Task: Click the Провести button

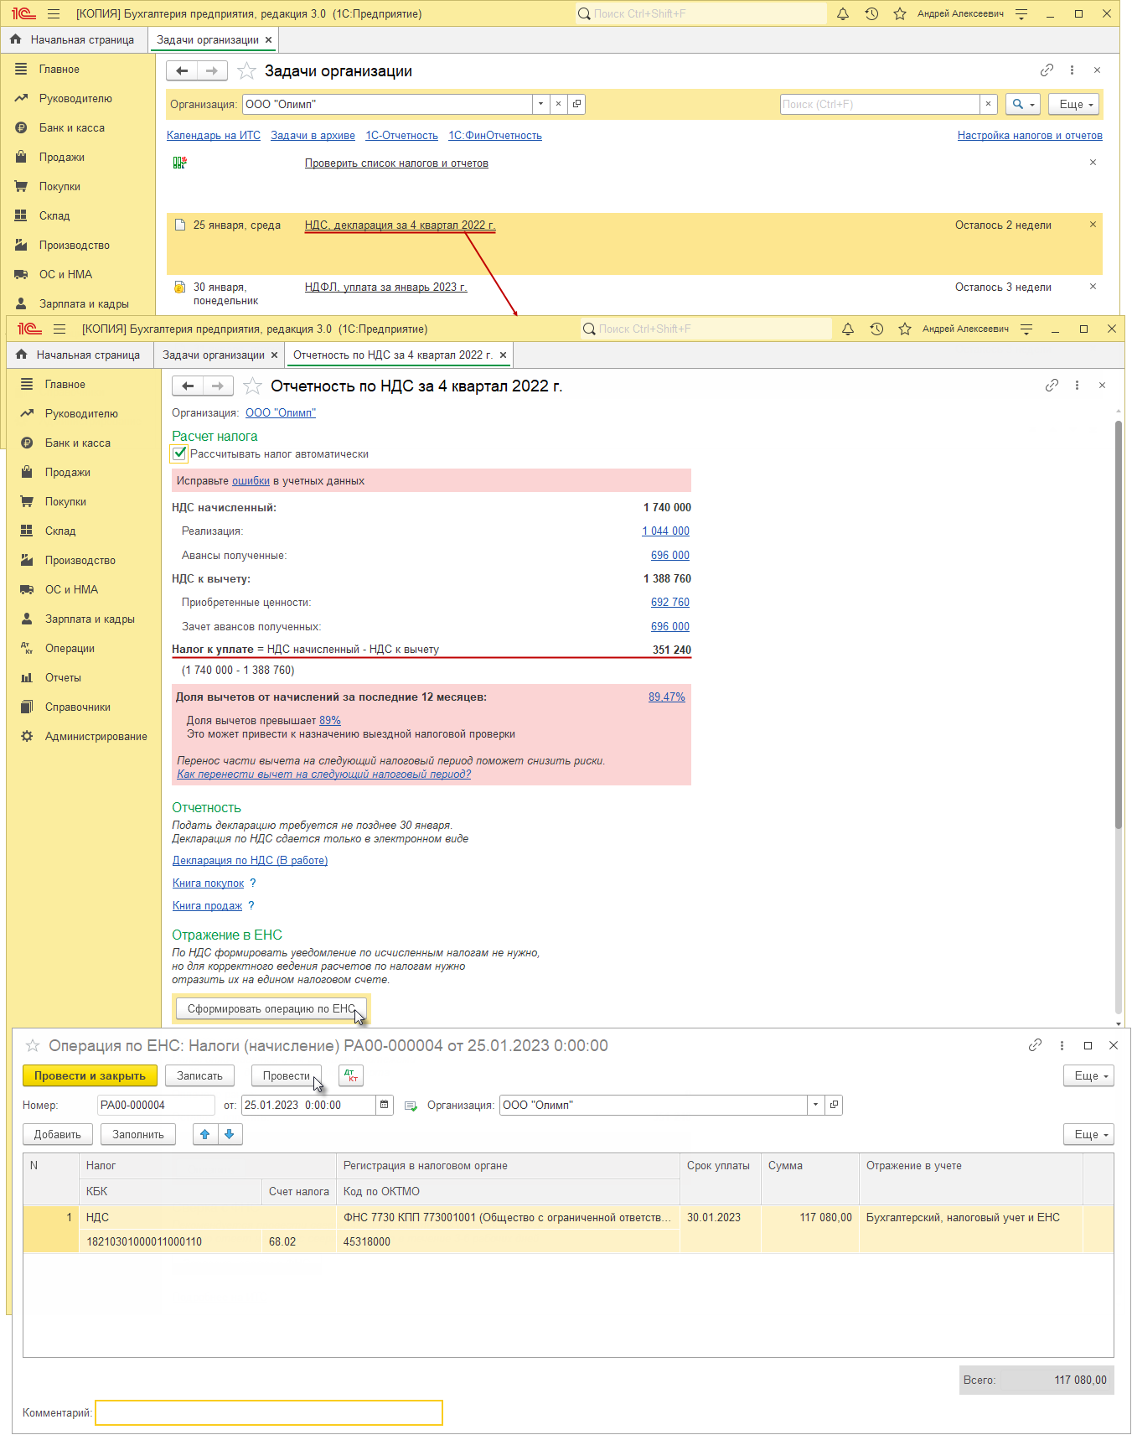Action: pyautogui.click(x=287, y=1075)
